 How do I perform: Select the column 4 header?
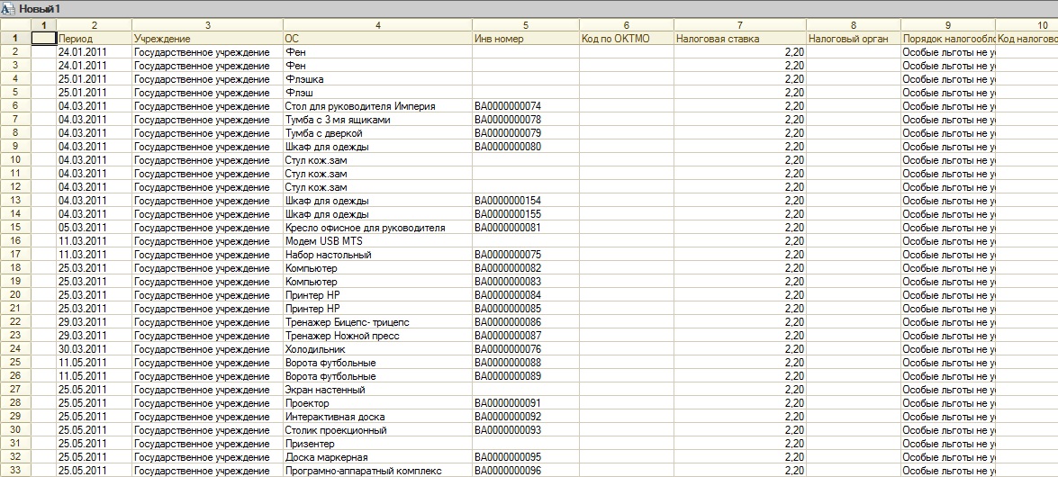pyautogui.click(x=377, y=24)
